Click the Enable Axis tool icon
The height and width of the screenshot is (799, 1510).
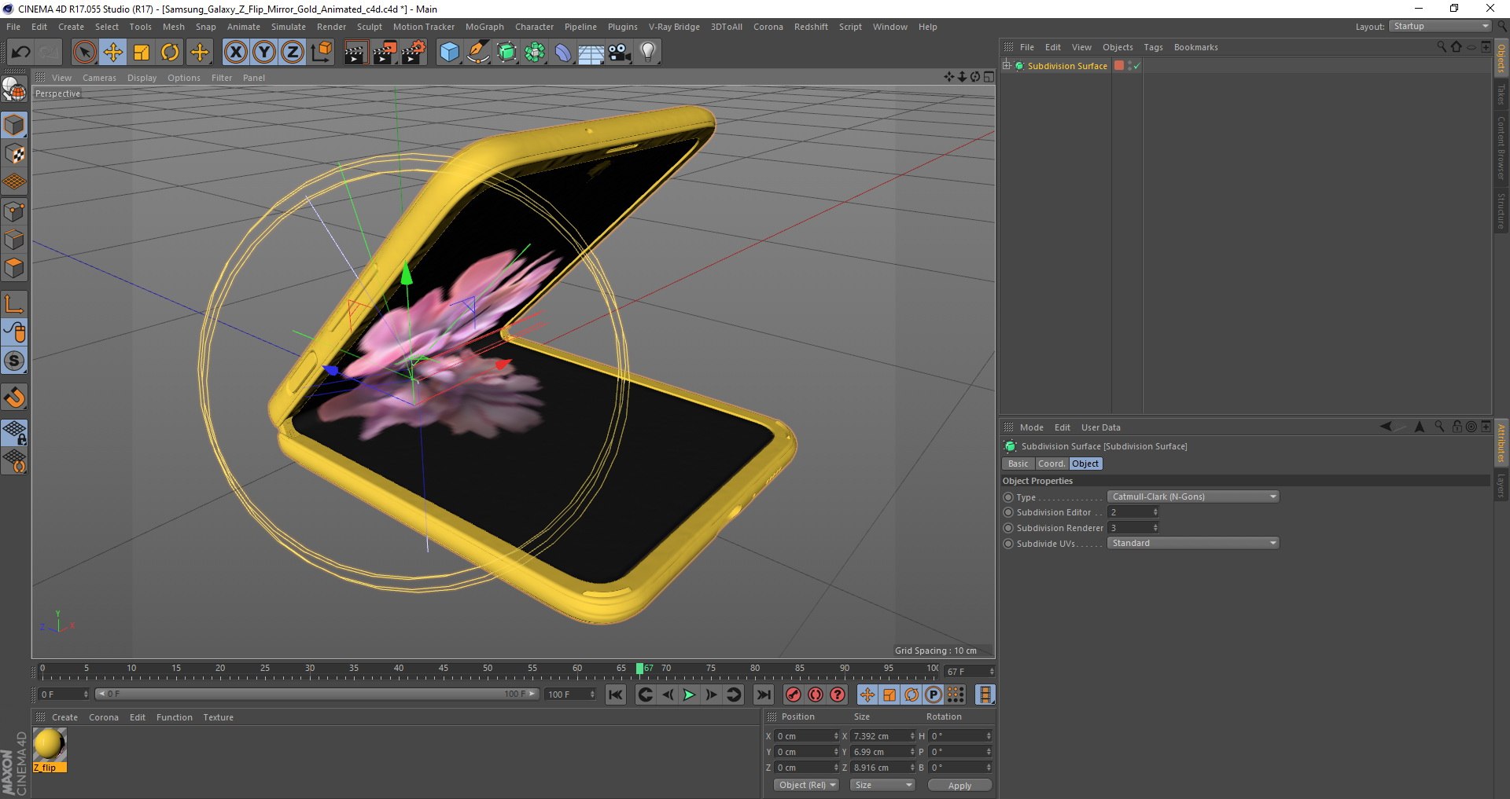14,304
